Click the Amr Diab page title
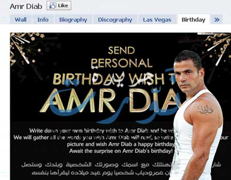The width and height of the screenshot is (231, 180). click(x=26, y=7)
